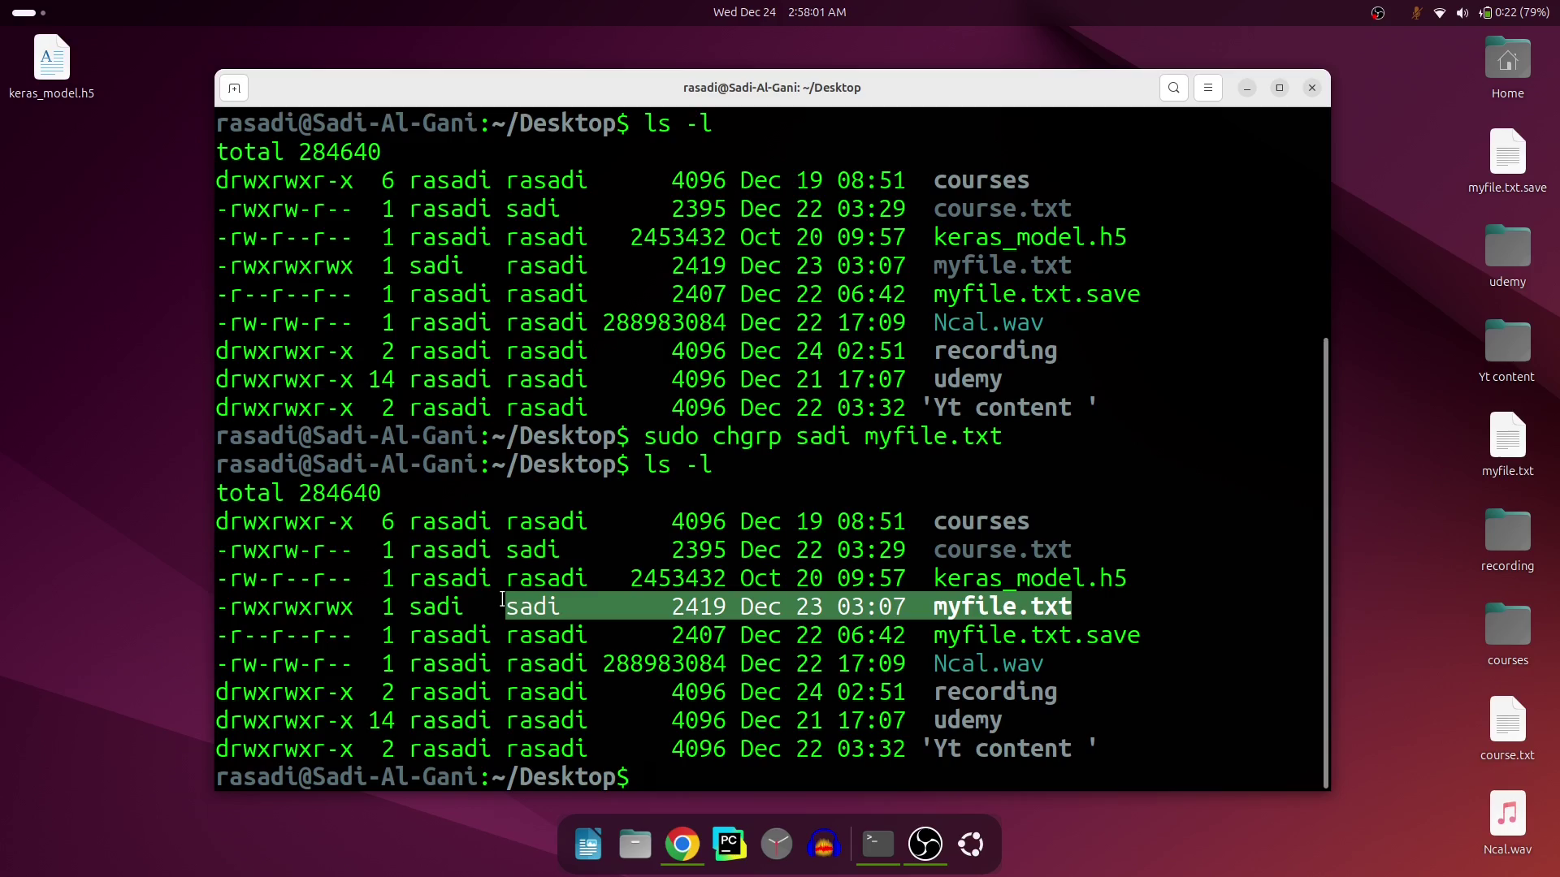Viewport: 1560px width, 877px height.
Task: Open the terminal hamburger menu
Action: 1207,88
